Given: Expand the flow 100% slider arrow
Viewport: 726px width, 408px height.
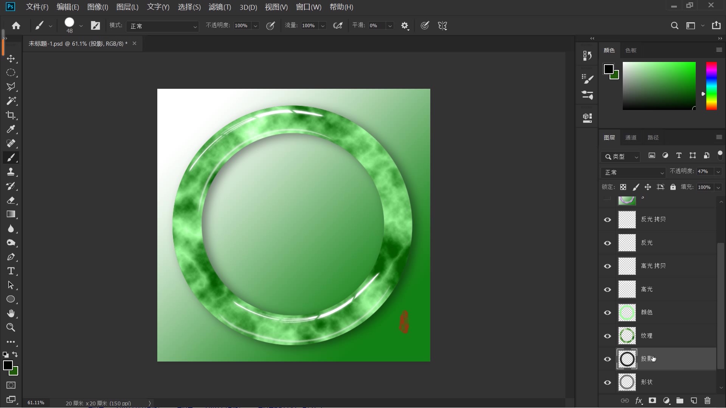Looking at the screenshot, I should click(323, 26).
